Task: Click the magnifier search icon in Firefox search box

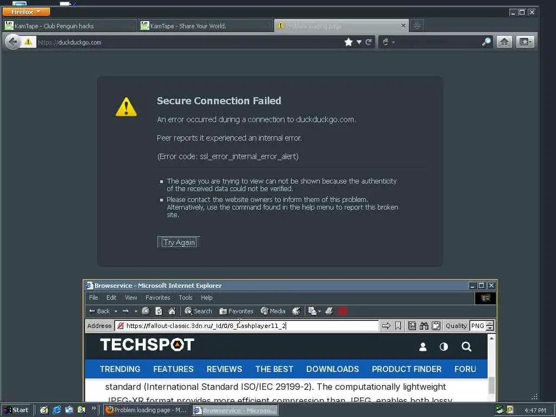Action: [x=486, y=42]
